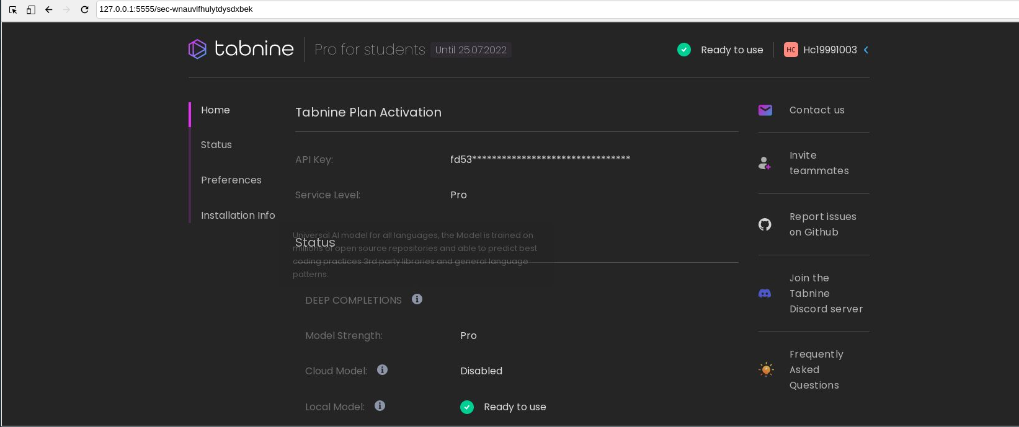The width and height of the screenshot is (1019, 427).
Task: Click the URL address bar
Action: (x=496, y=9)
